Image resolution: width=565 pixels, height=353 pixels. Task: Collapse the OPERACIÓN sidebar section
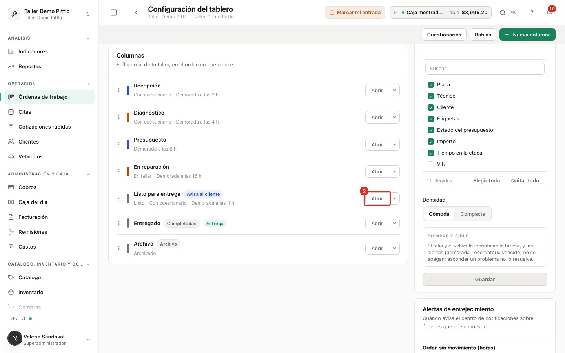point(88,84)
